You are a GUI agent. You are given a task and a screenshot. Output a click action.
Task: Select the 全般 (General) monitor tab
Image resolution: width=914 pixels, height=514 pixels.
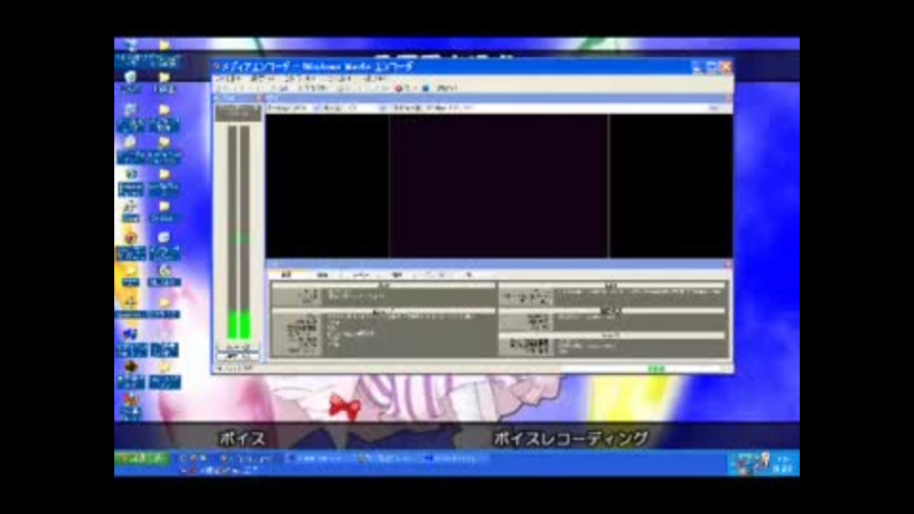287,274
